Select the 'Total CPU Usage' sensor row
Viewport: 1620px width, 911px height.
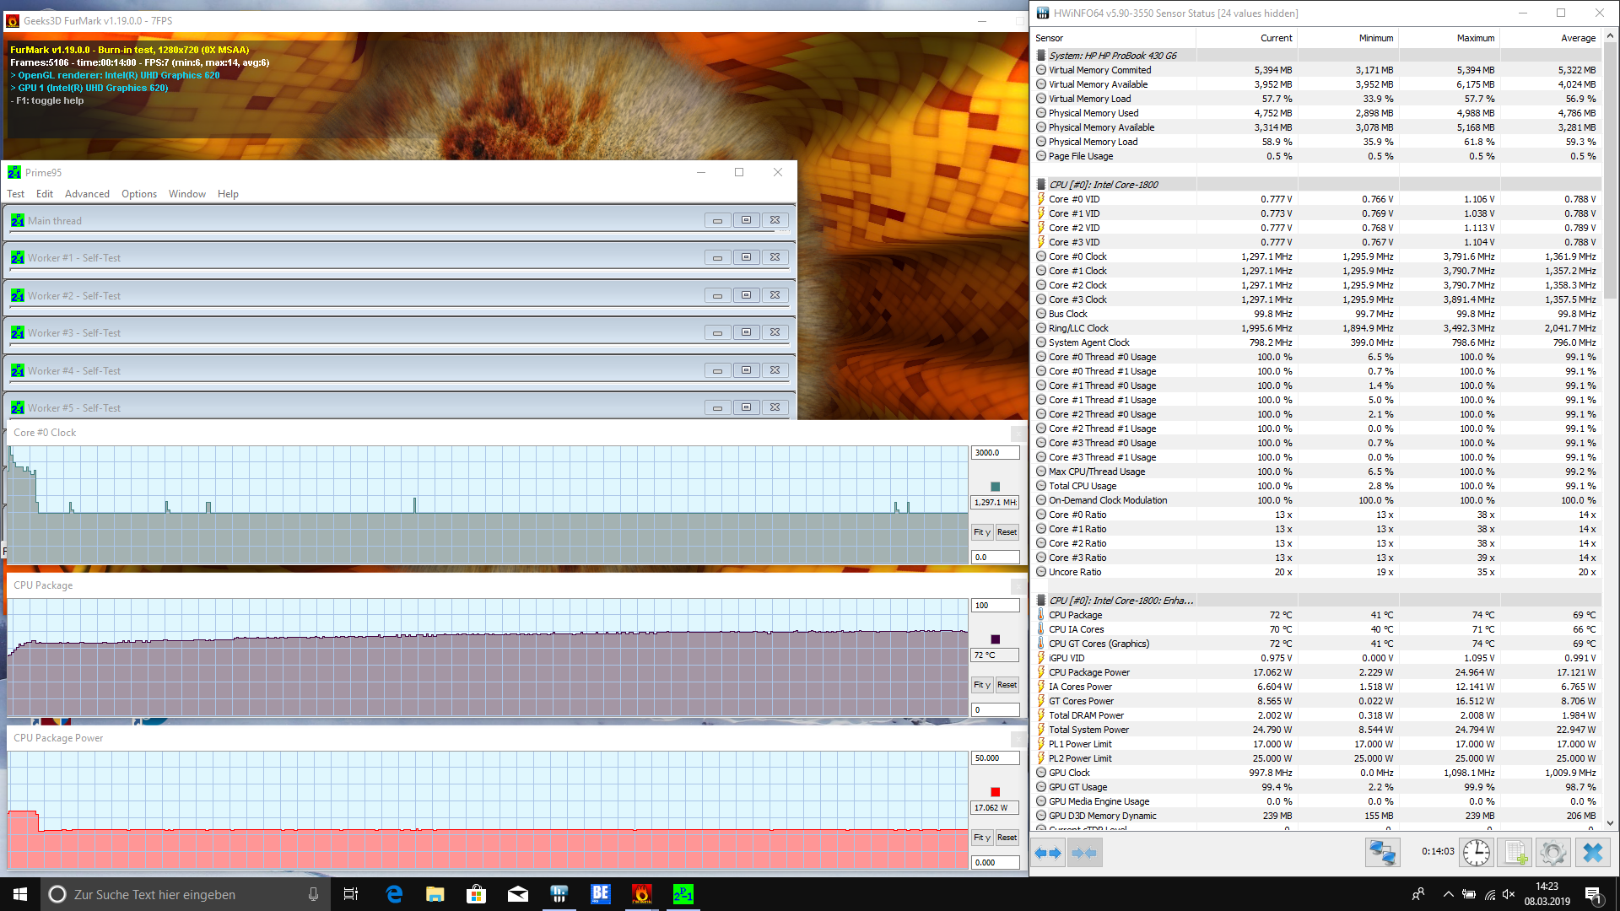1318,486
